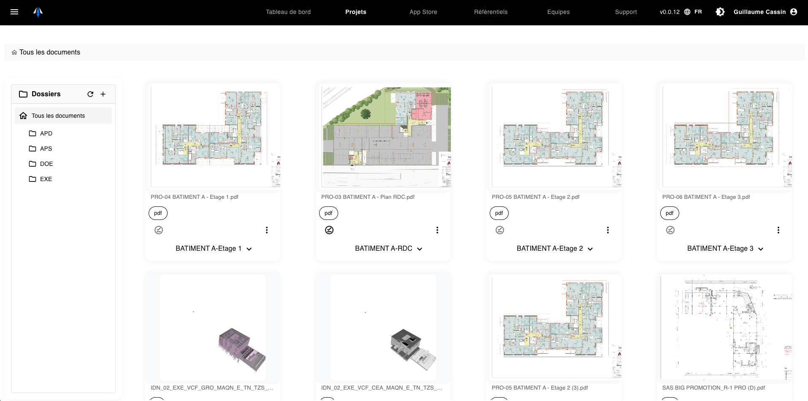
Task: Click the globe language icon next to FR
Action: point(688,12)
